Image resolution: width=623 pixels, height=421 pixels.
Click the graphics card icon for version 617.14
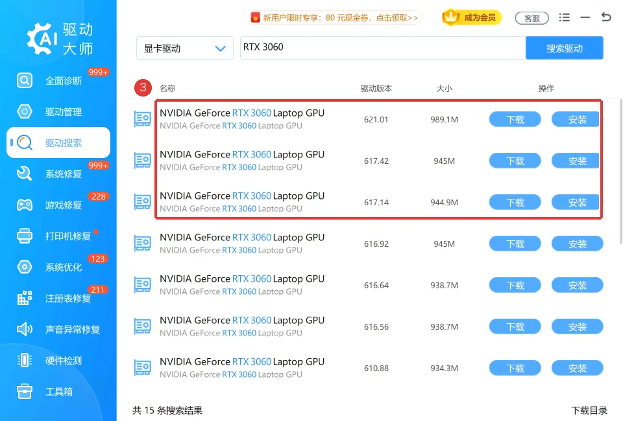pos(142,202)
